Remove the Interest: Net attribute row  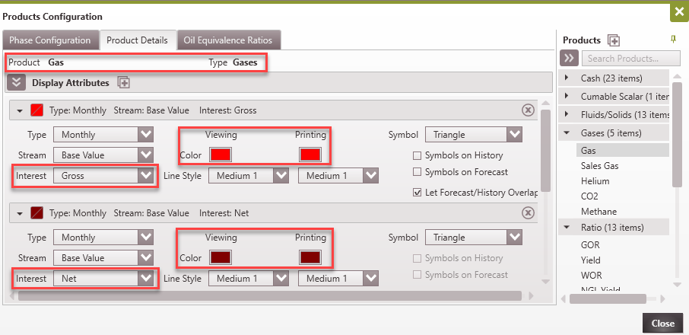(528, 213)
